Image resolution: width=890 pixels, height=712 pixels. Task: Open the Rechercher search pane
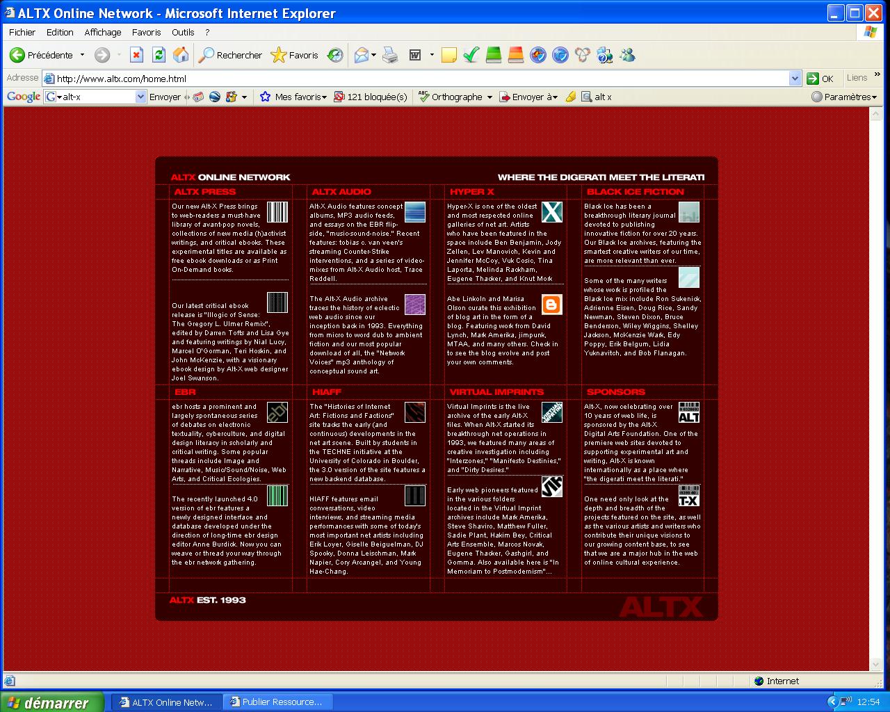pos(230,55)
